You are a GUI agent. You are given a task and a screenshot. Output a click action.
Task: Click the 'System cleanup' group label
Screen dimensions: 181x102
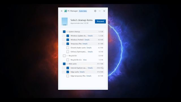tap(74, 31)
